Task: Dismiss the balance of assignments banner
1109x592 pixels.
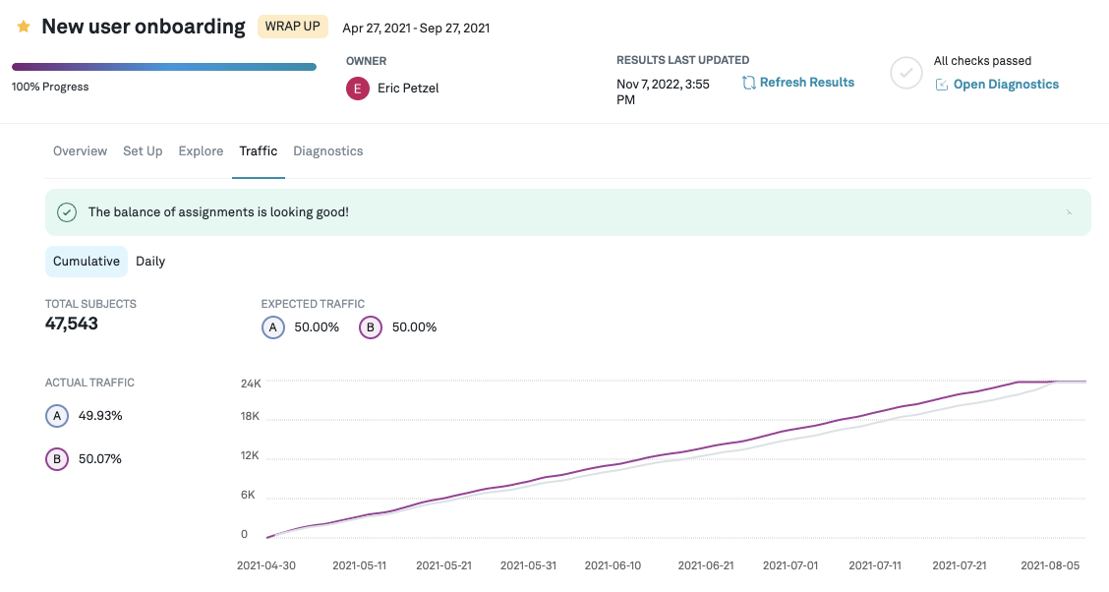Action: point(1070,212)
